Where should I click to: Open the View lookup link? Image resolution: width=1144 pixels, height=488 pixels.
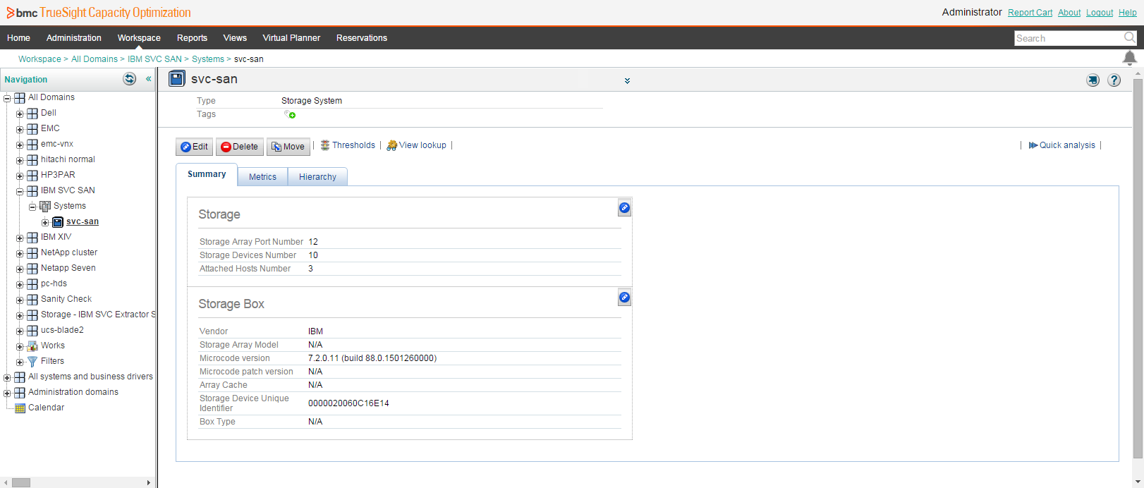[x=416, y=145]
